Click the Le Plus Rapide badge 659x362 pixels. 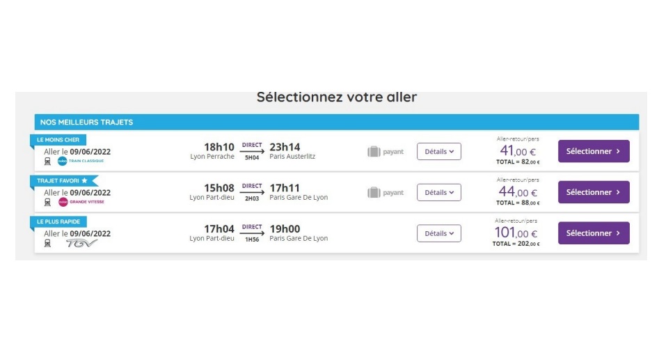point(58,221)
